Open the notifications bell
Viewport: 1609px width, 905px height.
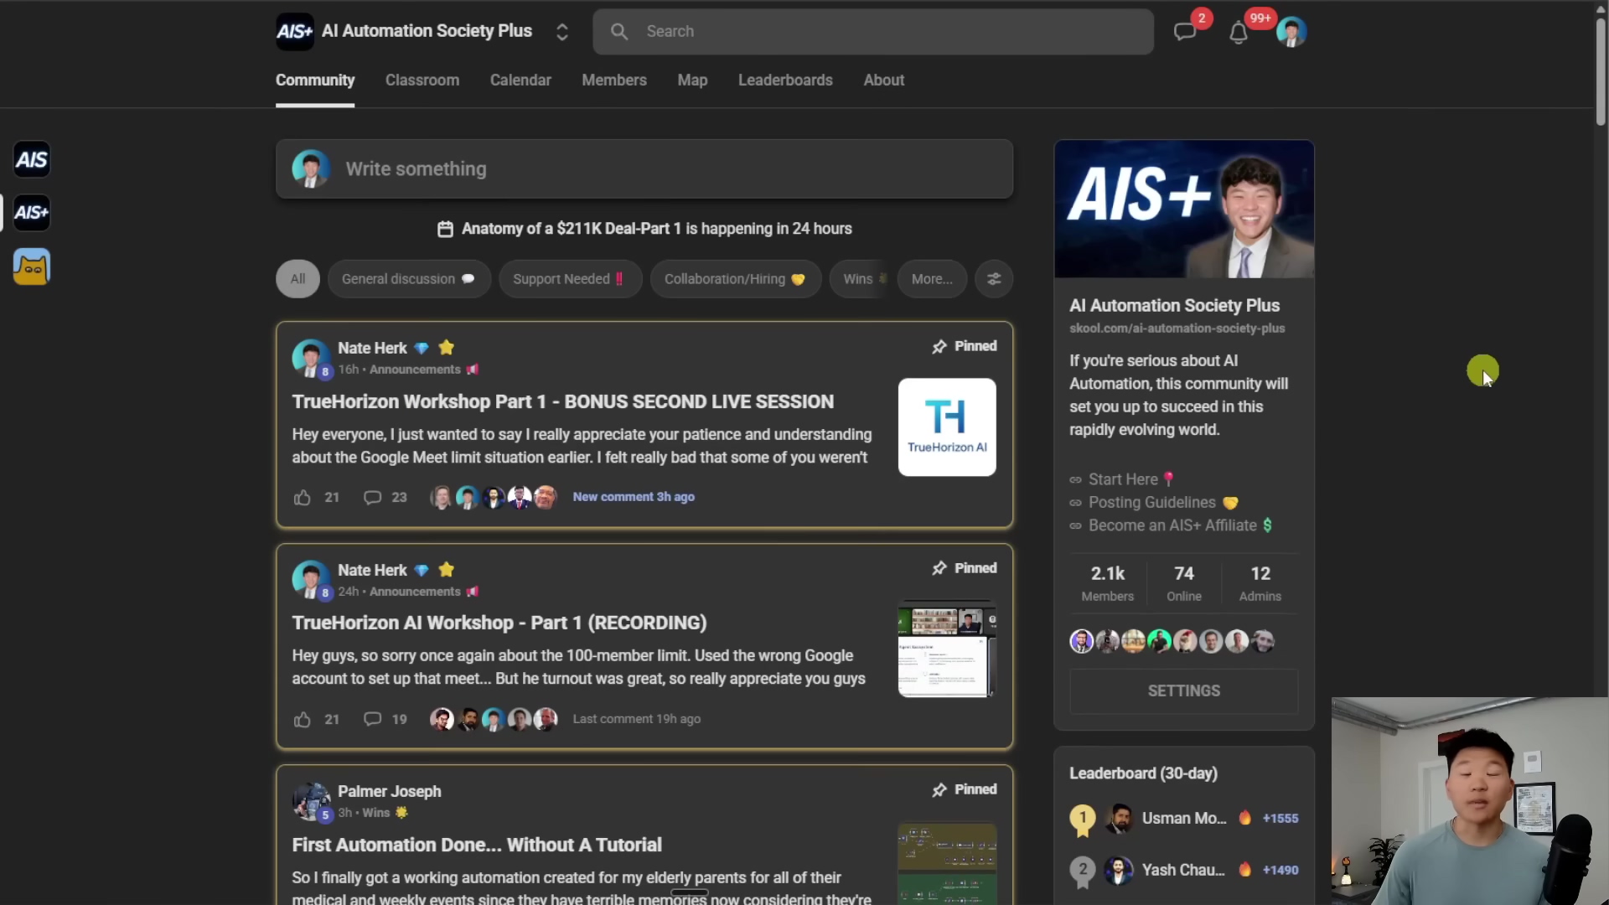(1238, 33)
